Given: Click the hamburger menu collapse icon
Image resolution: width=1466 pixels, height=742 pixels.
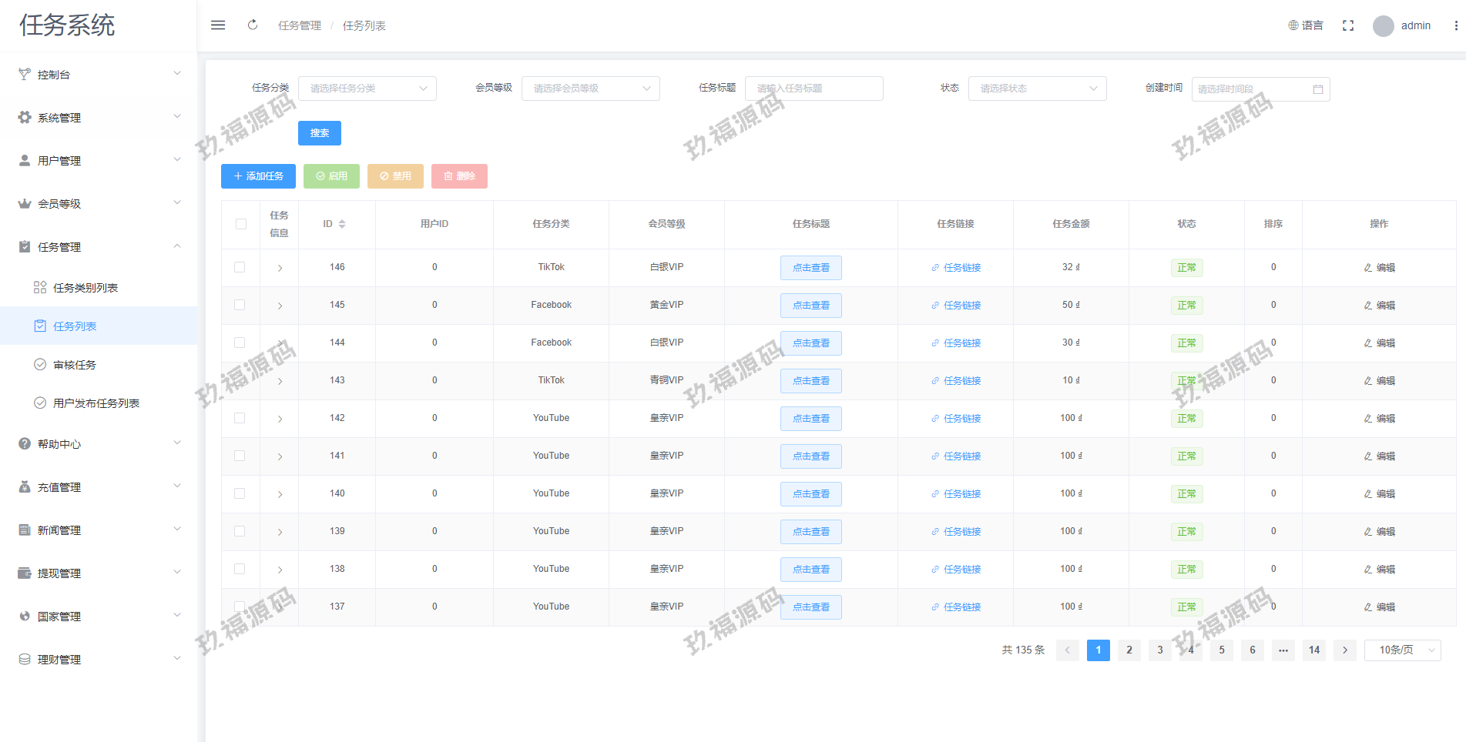Looking at the screenshot, I should click(218, 25).
